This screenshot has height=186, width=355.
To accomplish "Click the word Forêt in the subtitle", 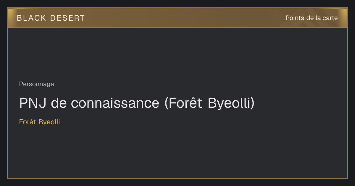I will tap(27, 122).
